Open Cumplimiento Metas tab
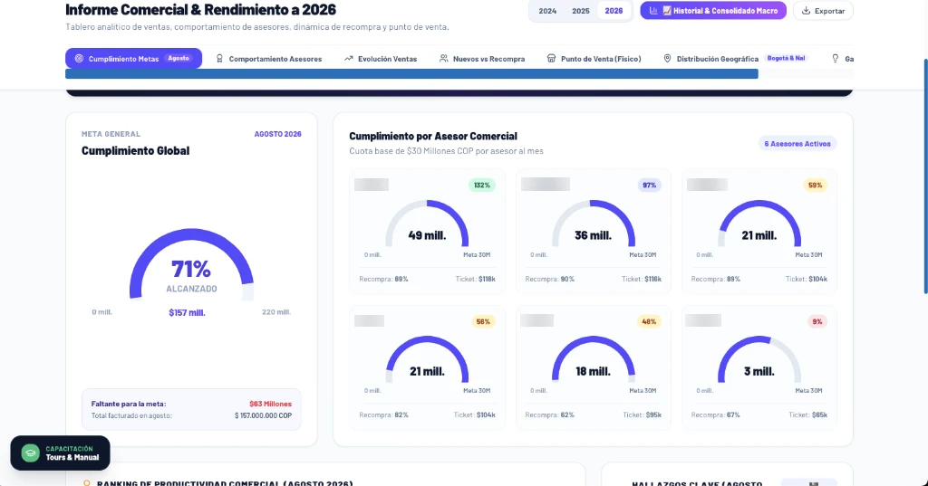The height and width of the screenshot is (486, 928). click(134, 59)
